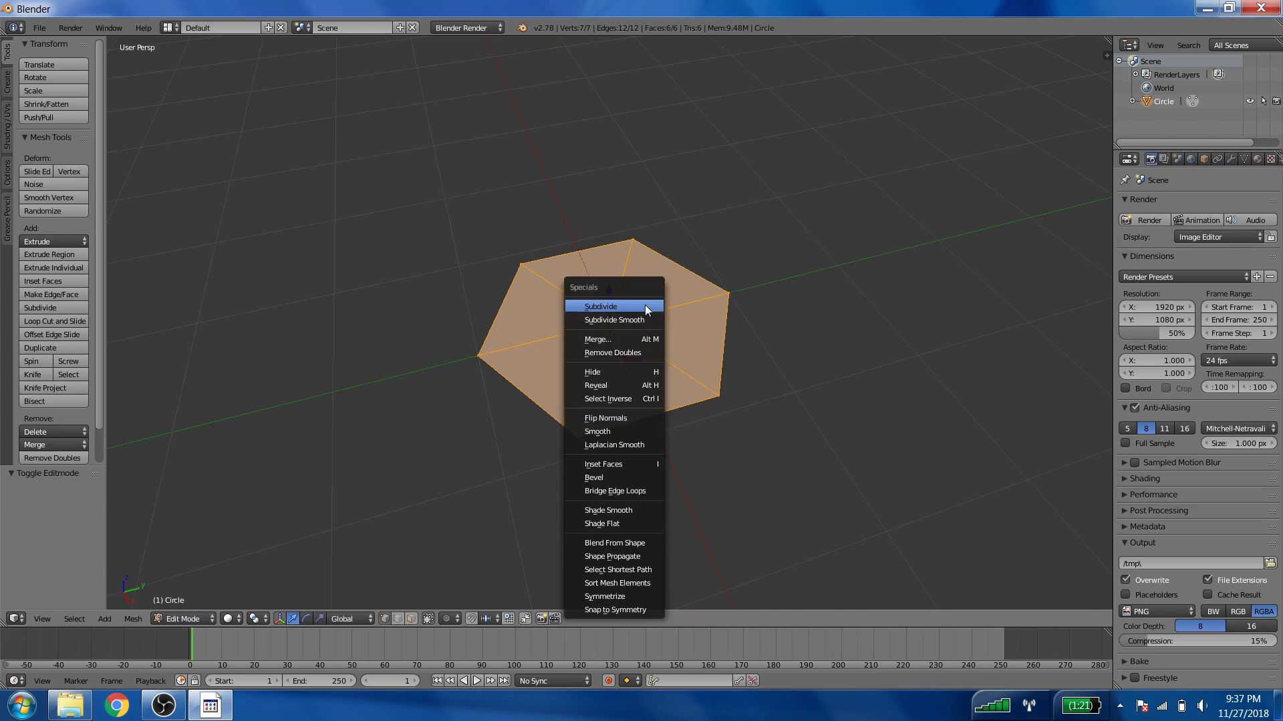Enable the rotate manipulator arc icon

coord(306,618)
